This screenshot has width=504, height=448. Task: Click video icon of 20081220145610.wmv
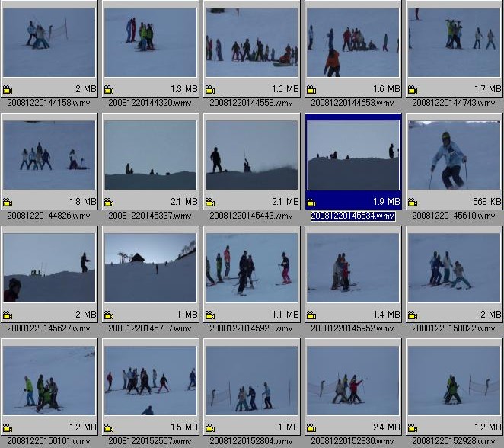click(x=413, y=203)
